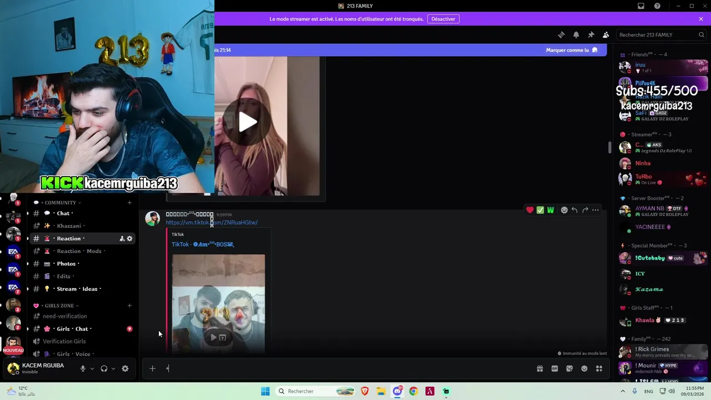Open Brave browser from taskbar
The height and width of the screenshot is (400, 711).
point(364,391)
